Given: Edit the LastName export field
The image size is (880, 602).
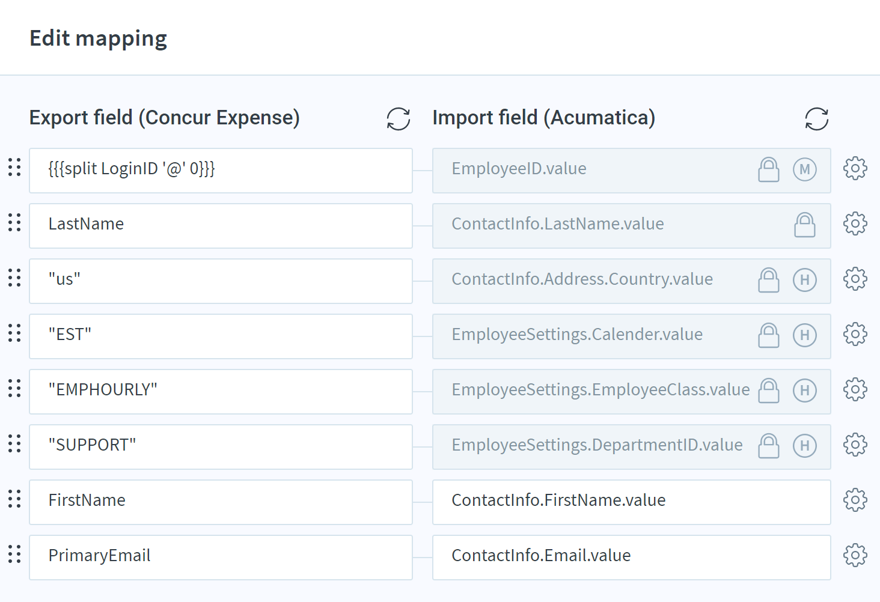Looking at the screenshot, I should click(x=221, y=226).
